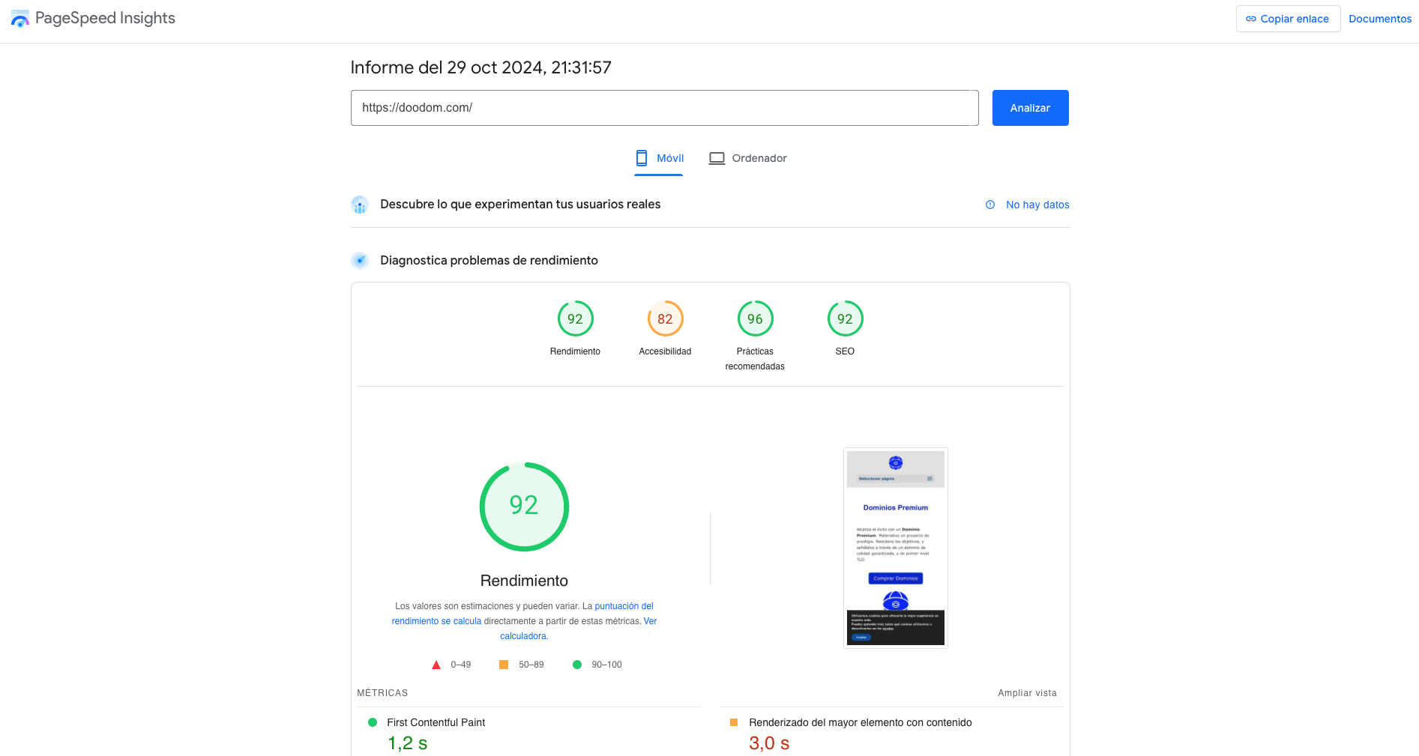Click the desktop monitor icon on Ordenador tab
Screen dimensions: 1419x756
[x=717, y=158]
